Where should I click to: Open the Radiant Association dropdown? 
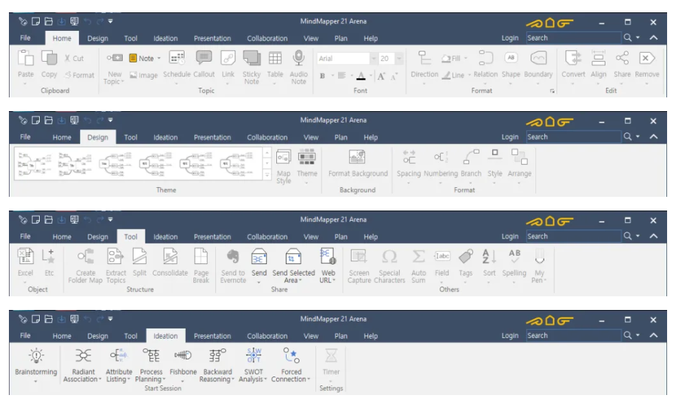[x=100, y=379]
